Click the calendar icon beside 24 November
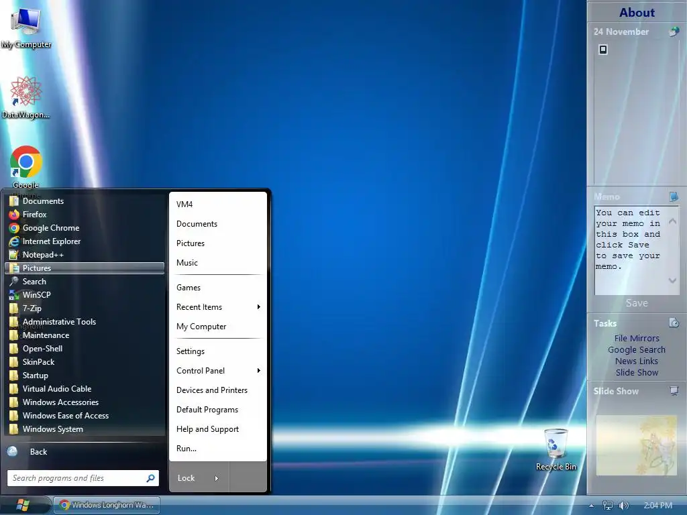This screenshot has height=515, width=687. coord(674,32)
